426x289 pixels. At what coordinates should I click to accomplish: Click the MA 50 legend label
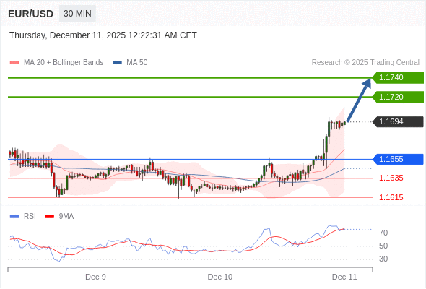tap(137, 63)
